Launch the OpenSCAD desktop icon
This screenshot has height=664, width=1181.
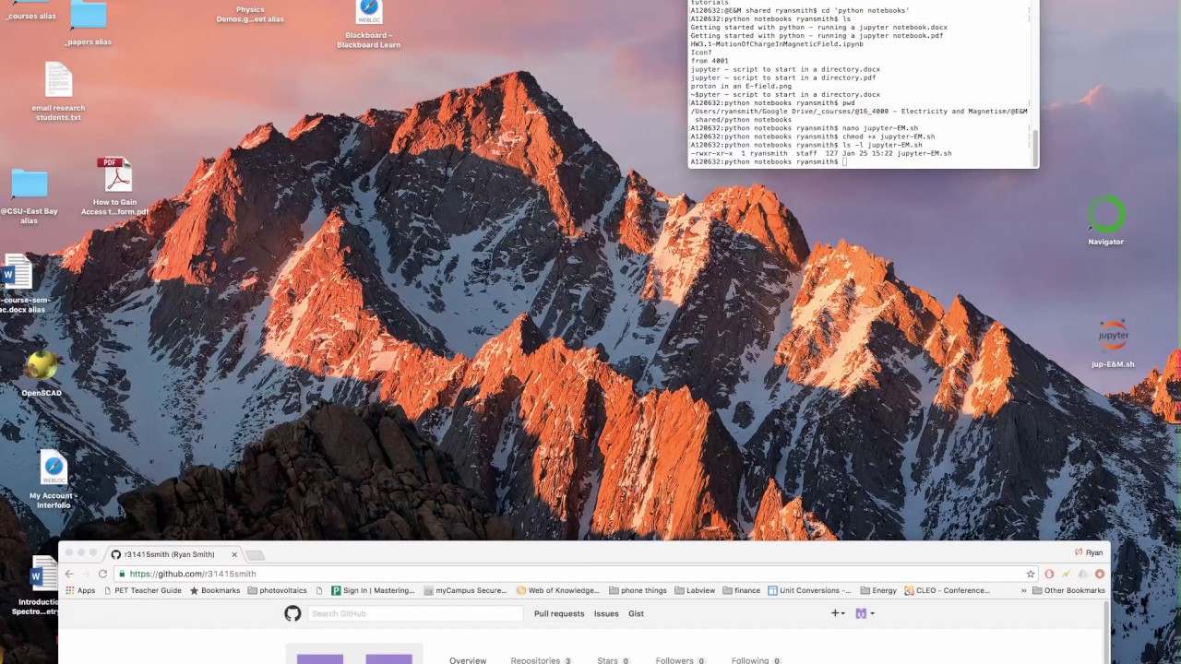[41, 366]
